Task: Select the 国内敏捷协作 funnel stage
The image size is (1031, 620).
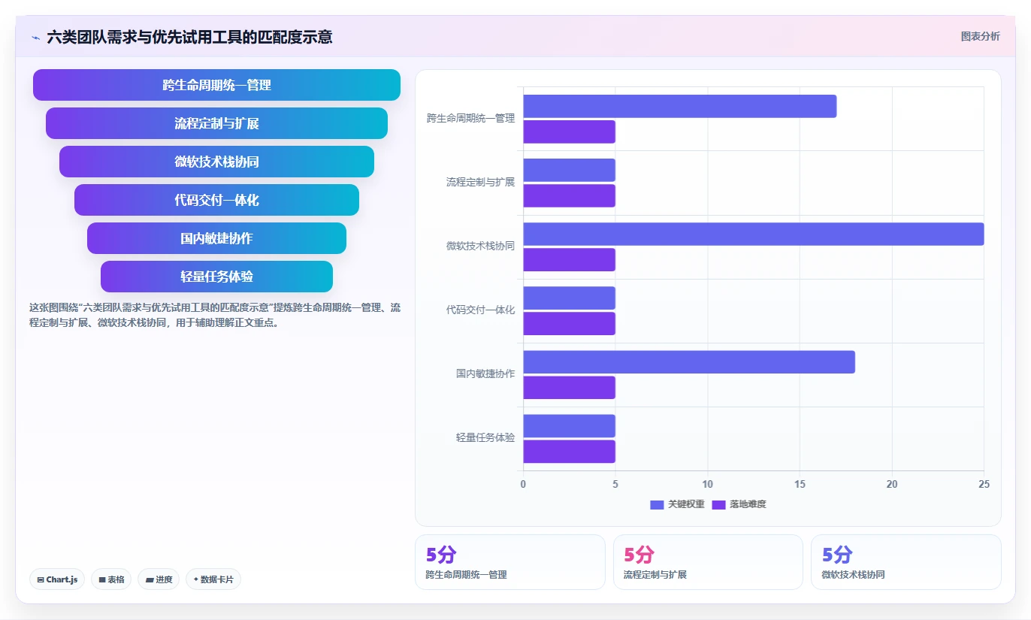Action: click(x=216, y=238)
